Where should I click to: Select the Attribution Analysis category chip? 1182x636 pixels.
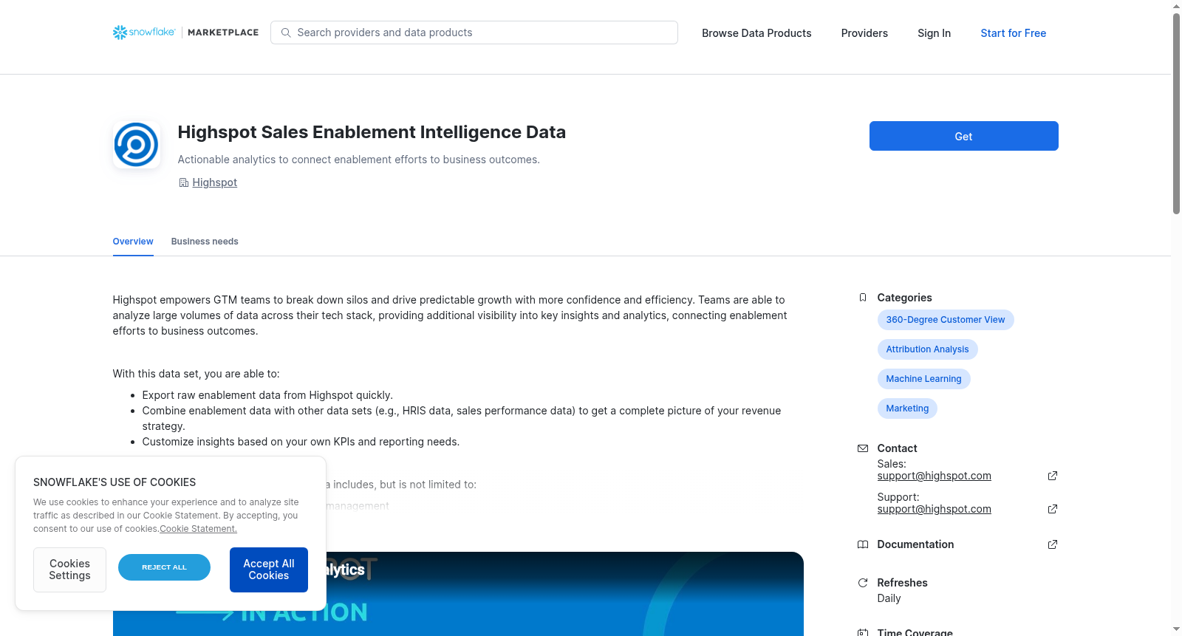927,349
